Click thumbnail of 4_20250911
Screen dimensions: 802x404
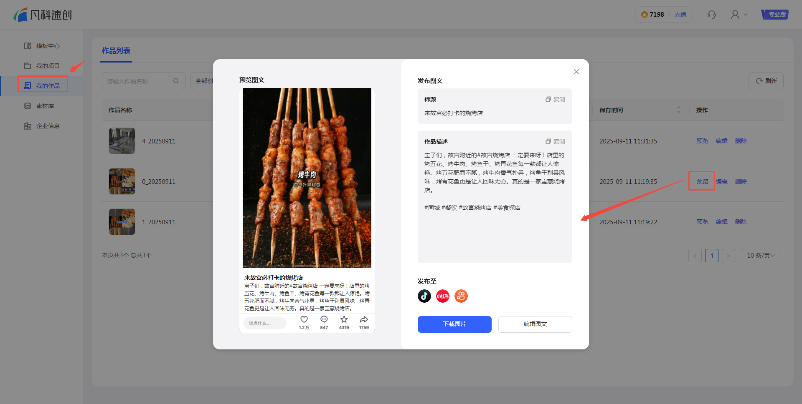pos(122,141)
